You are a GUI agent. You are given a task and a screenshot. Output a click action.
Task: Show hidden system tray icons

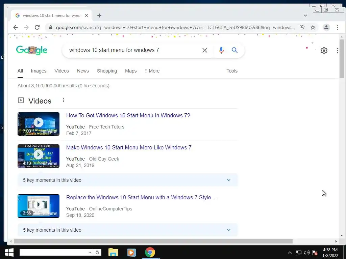coord(290,253)
